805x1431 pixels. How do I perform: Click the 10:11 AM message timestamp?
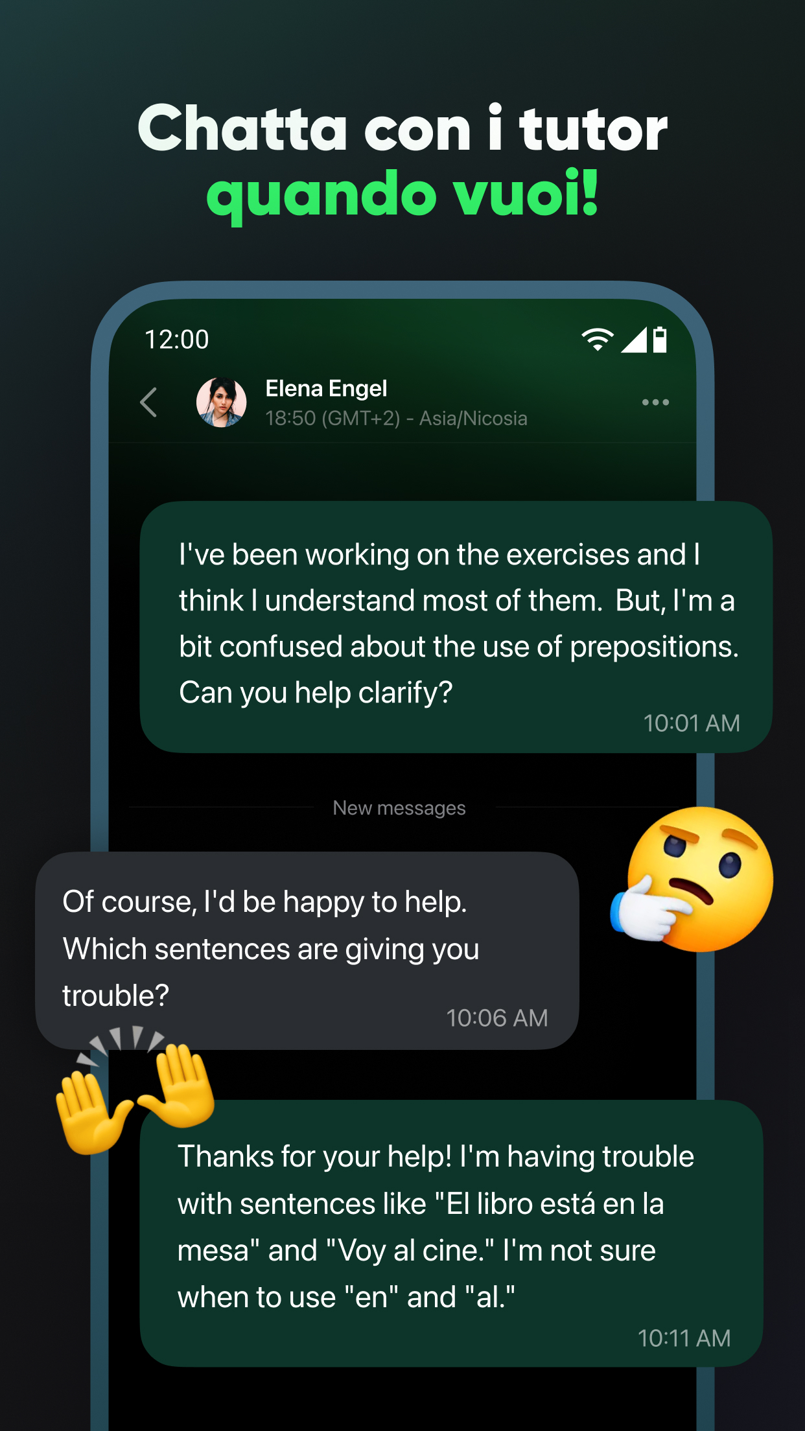[684, 1338]
